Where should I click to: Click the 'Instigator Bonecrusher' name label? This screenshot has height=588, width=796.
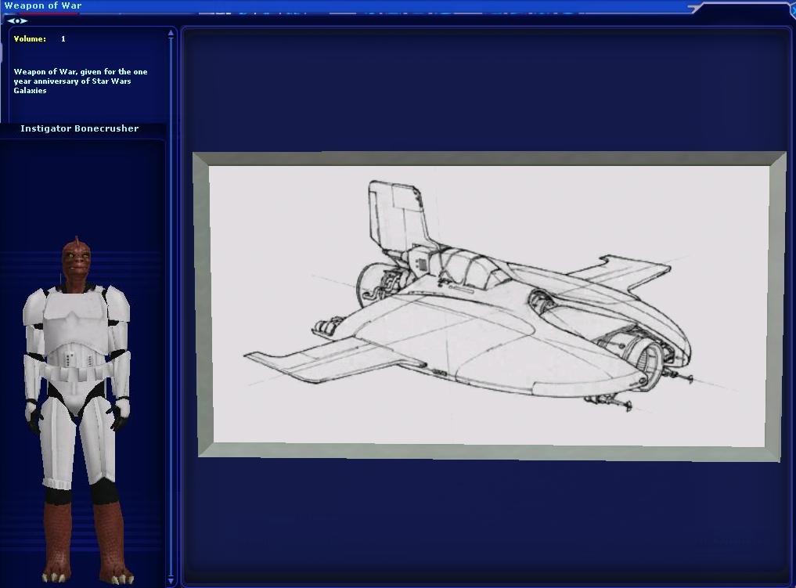[80, 128]
